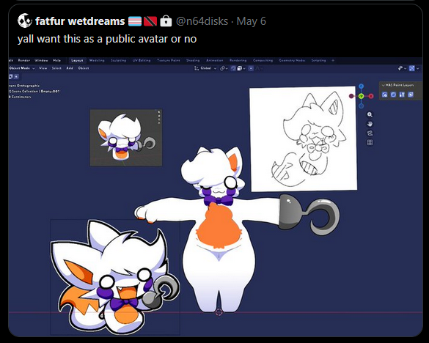
Task: Click the pan hand viewport button
Action: tap(370, 124)
